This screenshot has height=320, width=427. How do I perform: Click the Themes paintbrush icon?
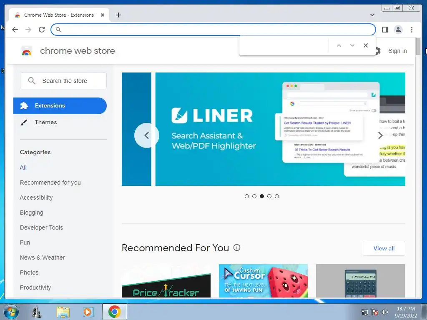tap(24, 122)
